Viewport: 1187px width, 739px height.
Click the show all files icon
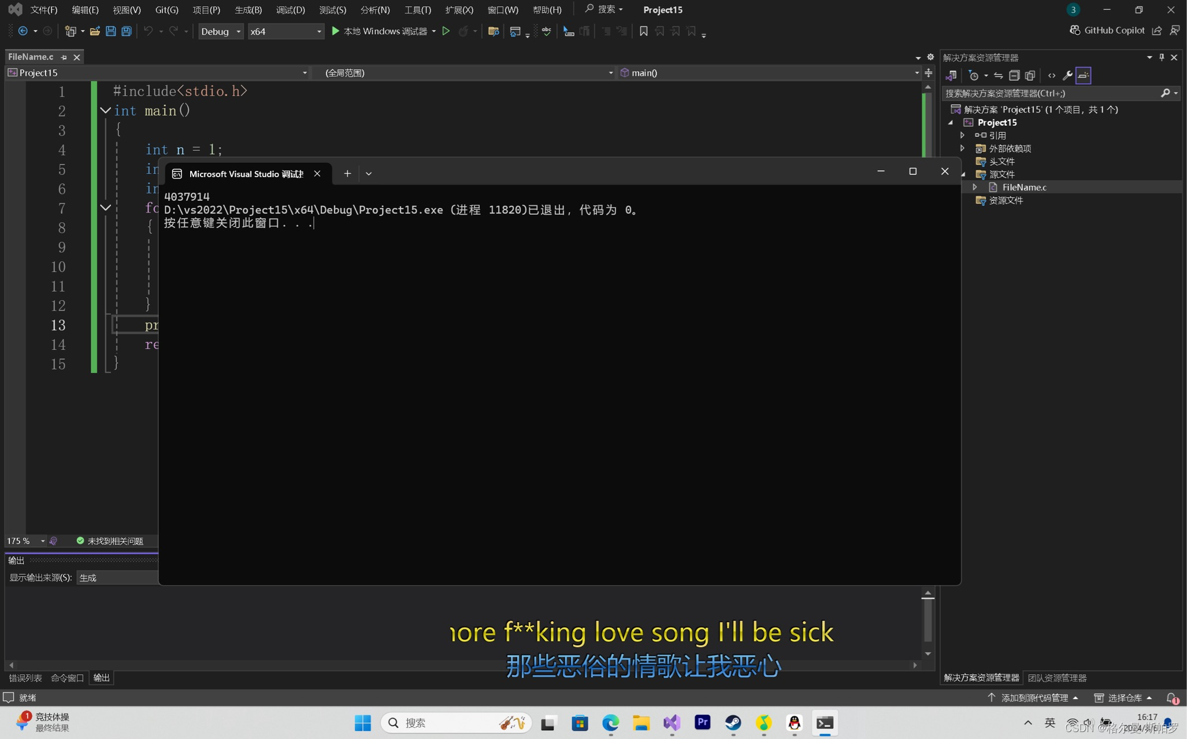pyautogui.click(x=1030, y=76)
